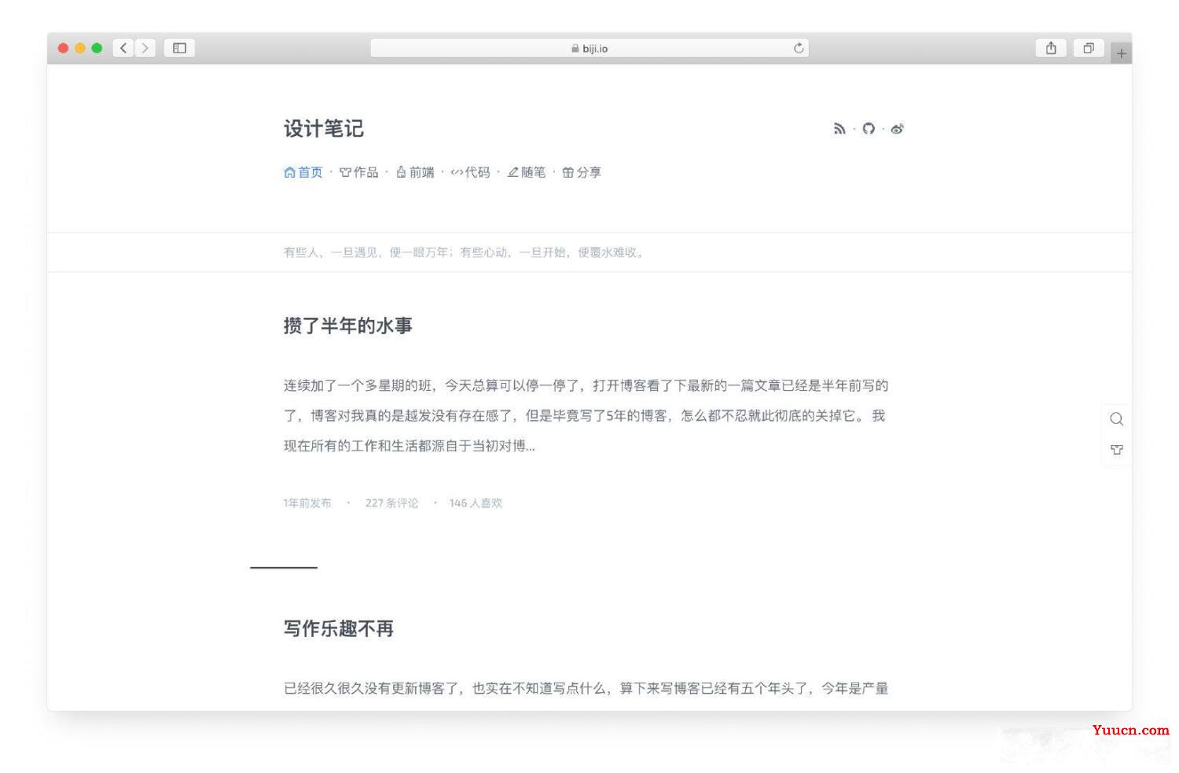Open the Weibo icon link

[x=897, y=129]
